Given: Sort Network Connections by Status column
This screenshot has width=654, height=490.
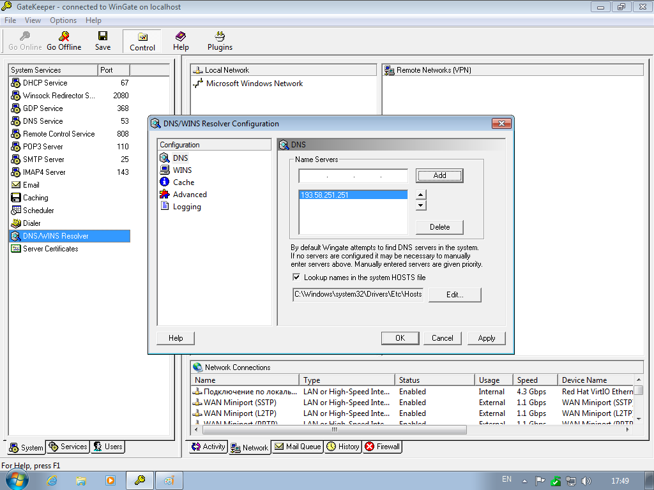Looking at the screenshot, I should [434, 380].
